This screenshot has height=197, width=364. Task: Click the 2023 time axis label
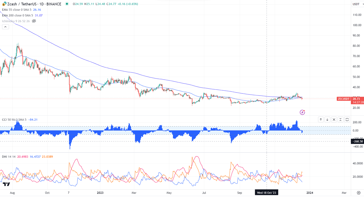(x=100, y=193)
